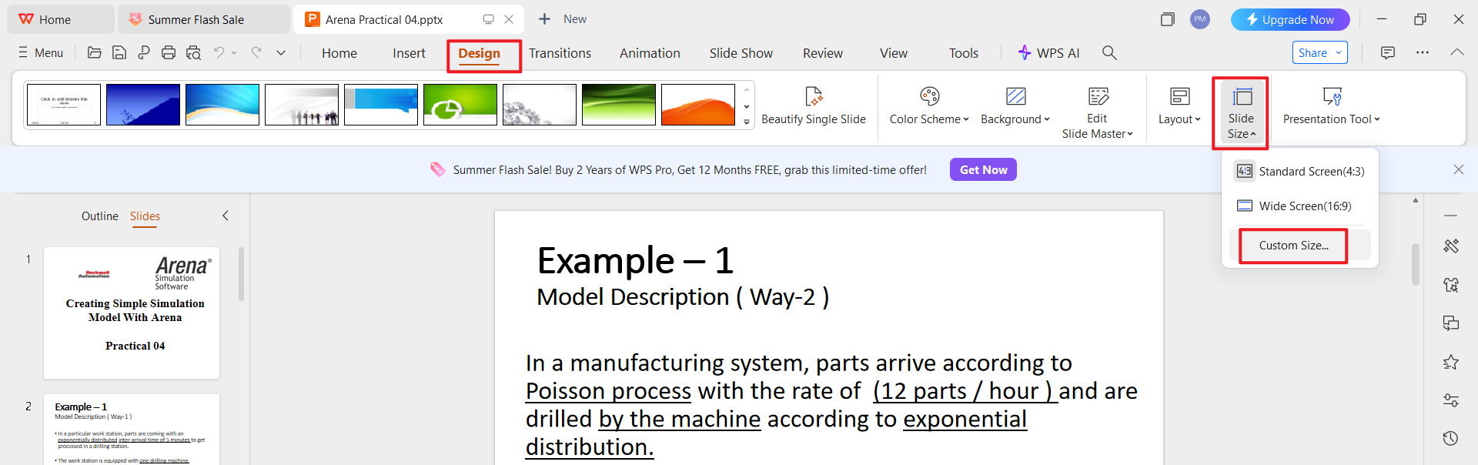The width and height of the screenshot is (1478, 465).
Task: Collapse the slide thumbnail panel
Action: tap(226, 216)
